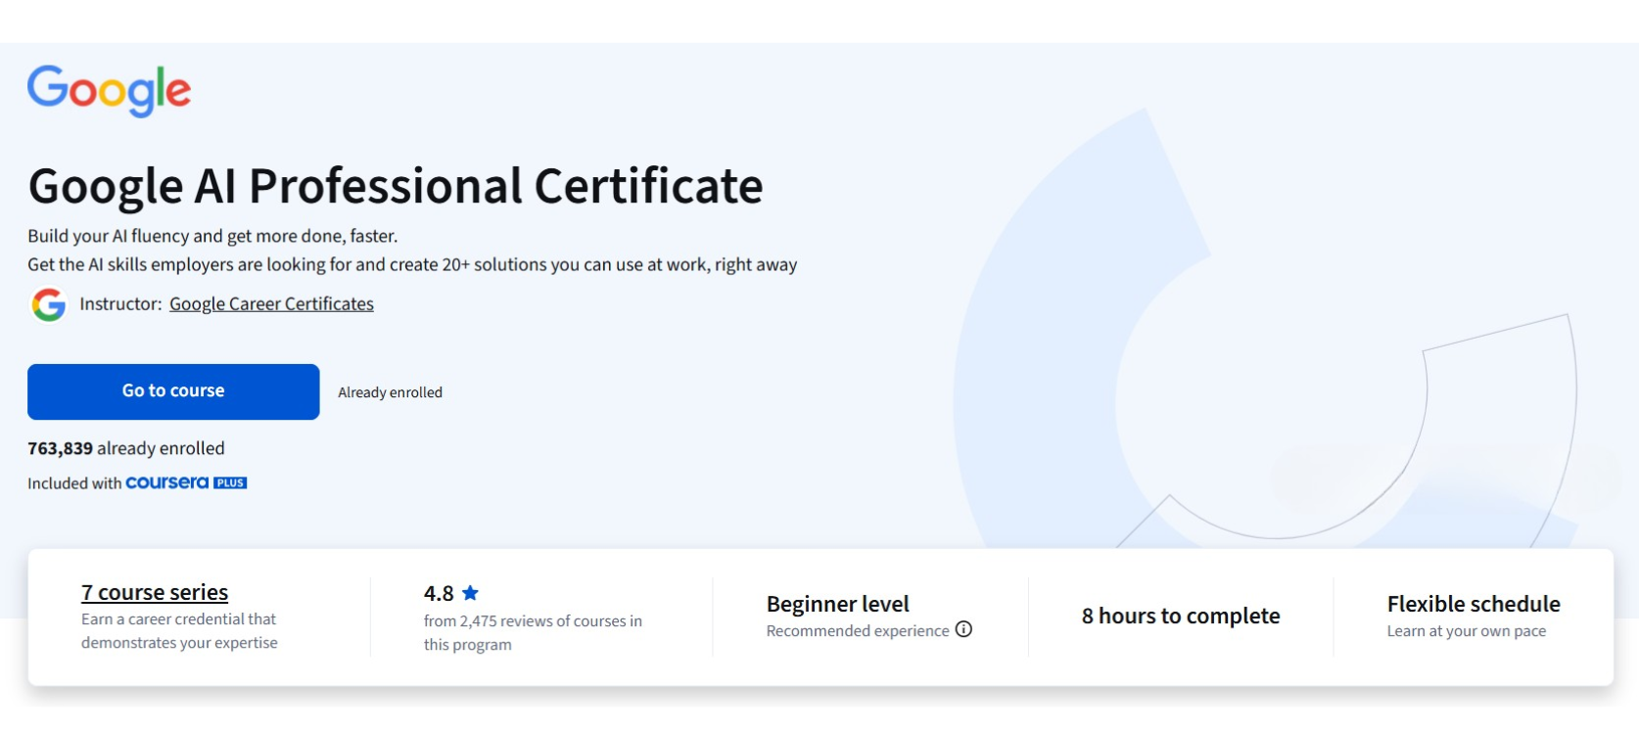Click the 'Flexible schedule' heading

click(x=1474, y=604)
